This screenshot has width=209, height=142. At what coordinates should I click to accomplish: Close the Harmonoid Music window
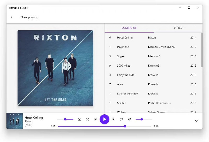(x=198, y=8)
